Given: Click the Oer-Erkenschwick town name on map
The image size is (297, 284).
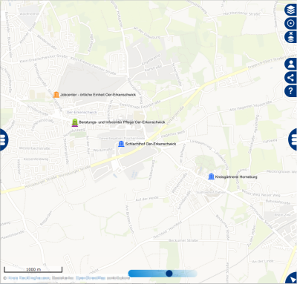Looking at the screenshot, I should (82, 112).
